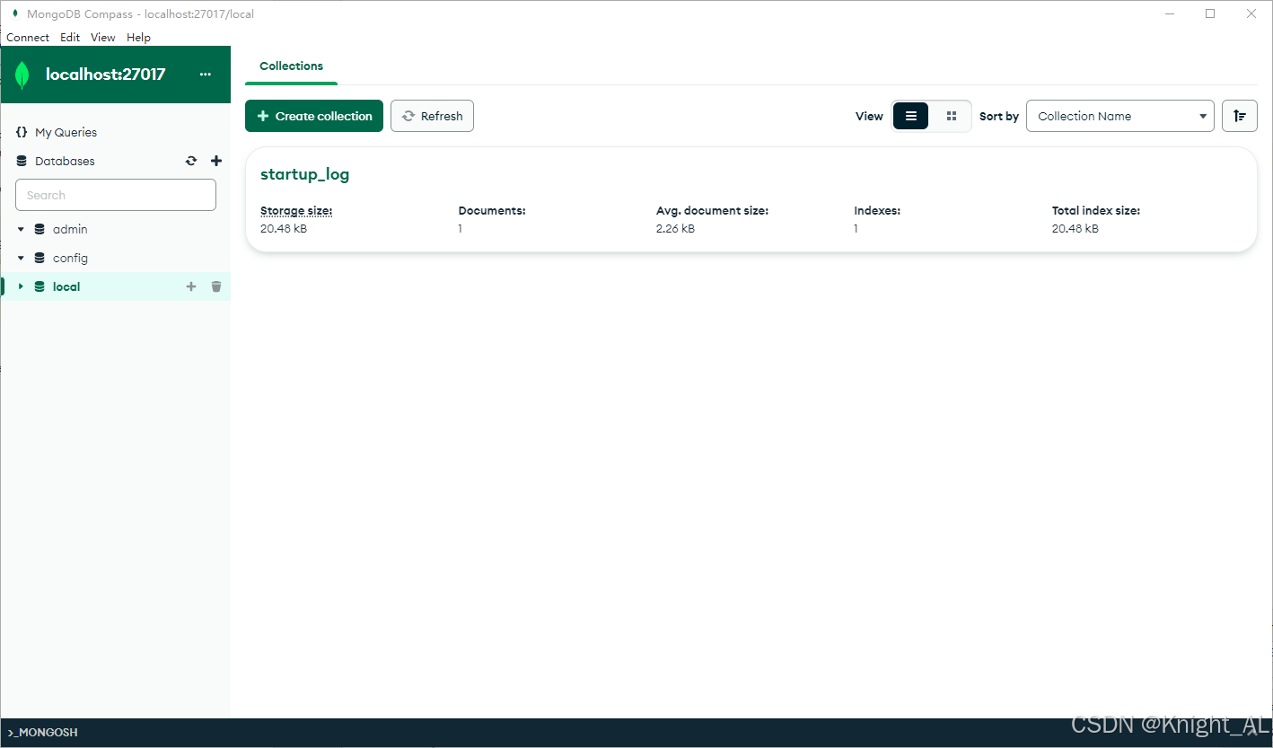The height and width of the screenshot is (748, 1273).
Task: Open the Help menu
Action: [138, 38]
